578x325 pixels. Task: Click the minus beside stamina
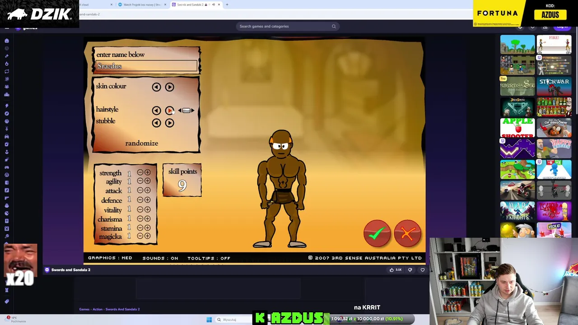click(140, 227)
